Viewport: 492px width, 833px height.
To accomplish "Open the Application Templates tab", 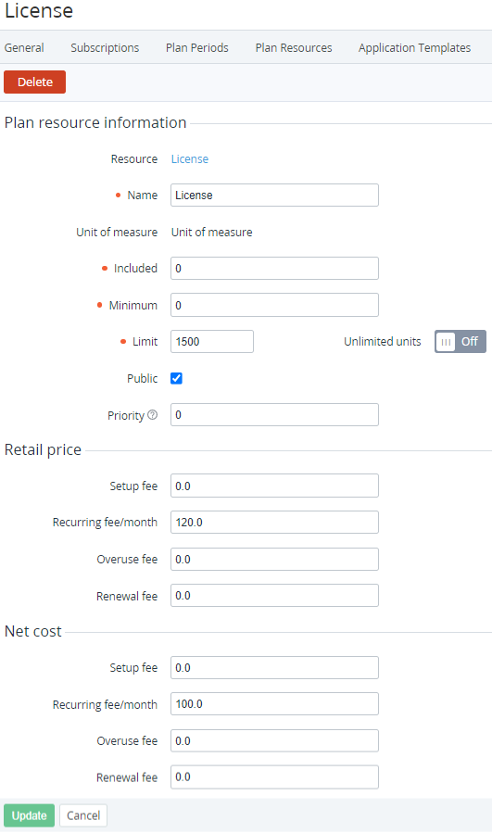I will pyautogui.click(x=414, y=48).
